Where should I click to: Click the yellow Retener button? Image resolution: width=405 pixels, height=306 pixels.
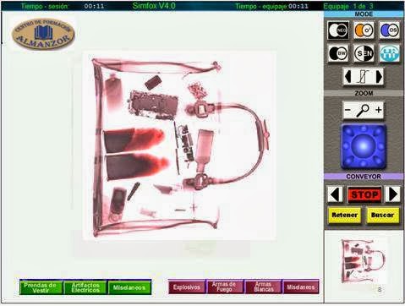[345, 216]
